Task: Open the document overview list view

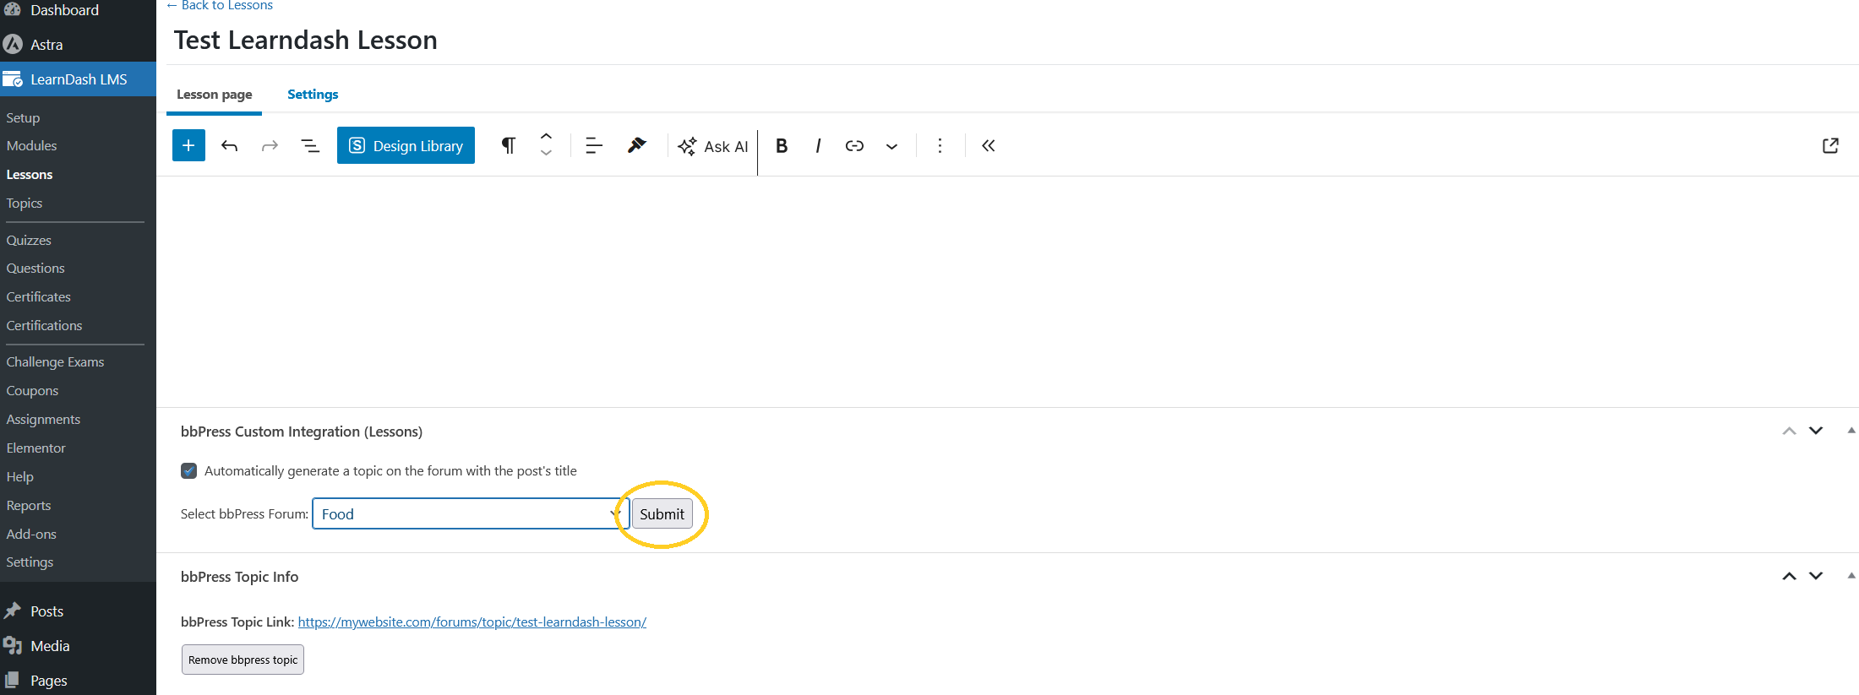Action: pyautogui.click(x=310, y=145)
